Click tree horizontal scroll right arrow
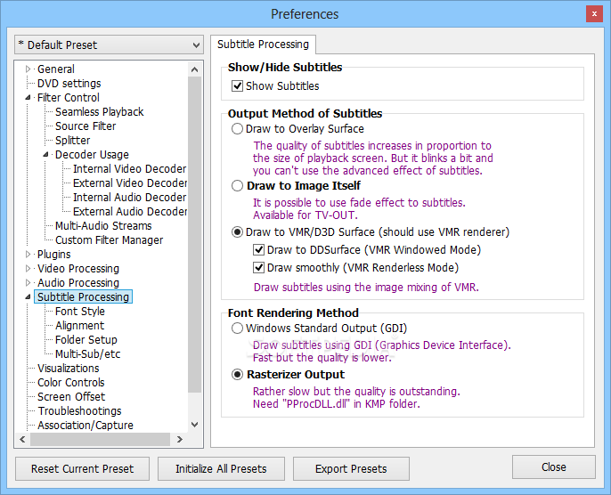611x495 pixels. tap(179, 439)
